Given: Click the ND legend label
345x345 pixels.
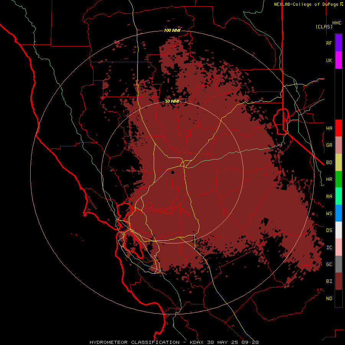Looking at the screenshot, I should [x=329, y=299].
